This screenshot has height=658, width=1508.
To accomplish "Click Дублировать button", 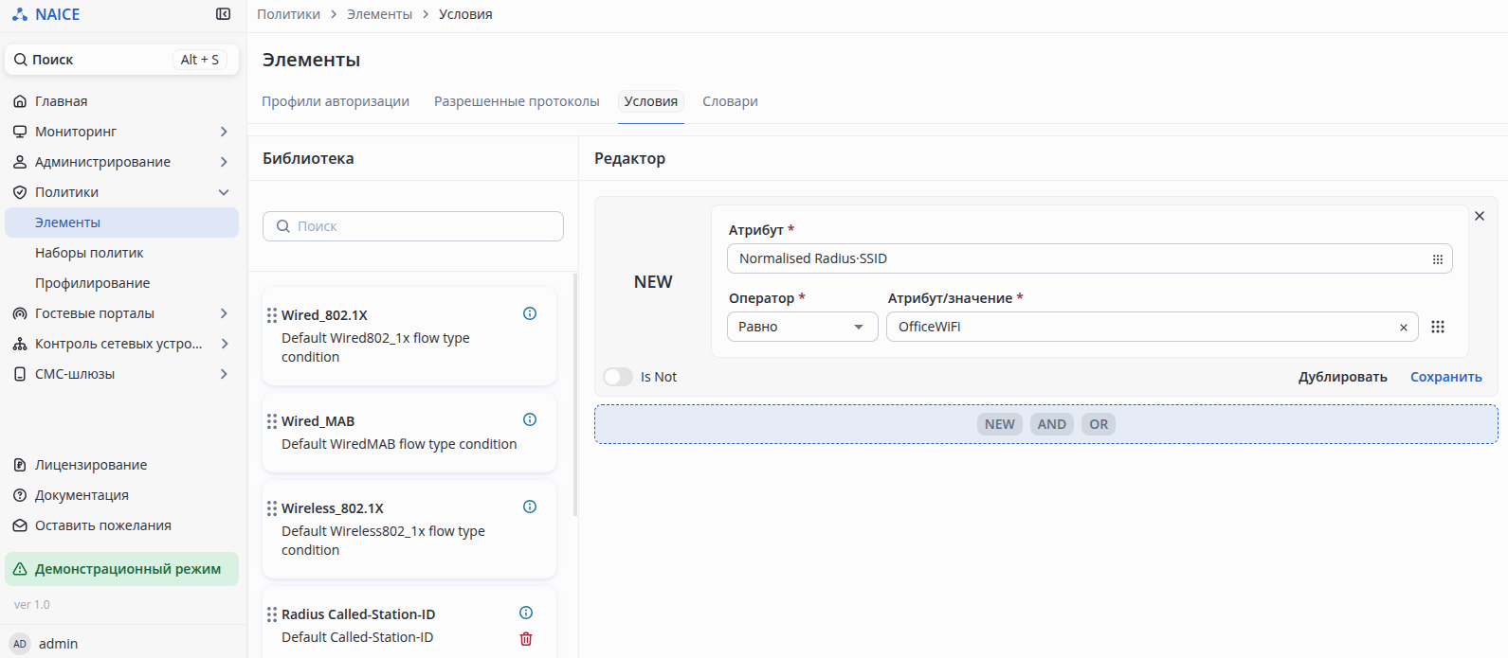I will (x=1342, y=377).
